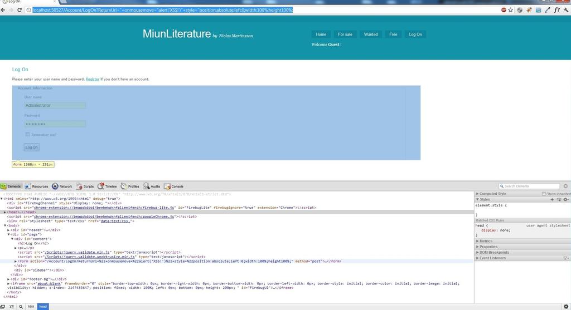The height and width of the screenshot is (310, 571).
Task: Collapse the body node in DOM tree
Action: click(4, 226)
